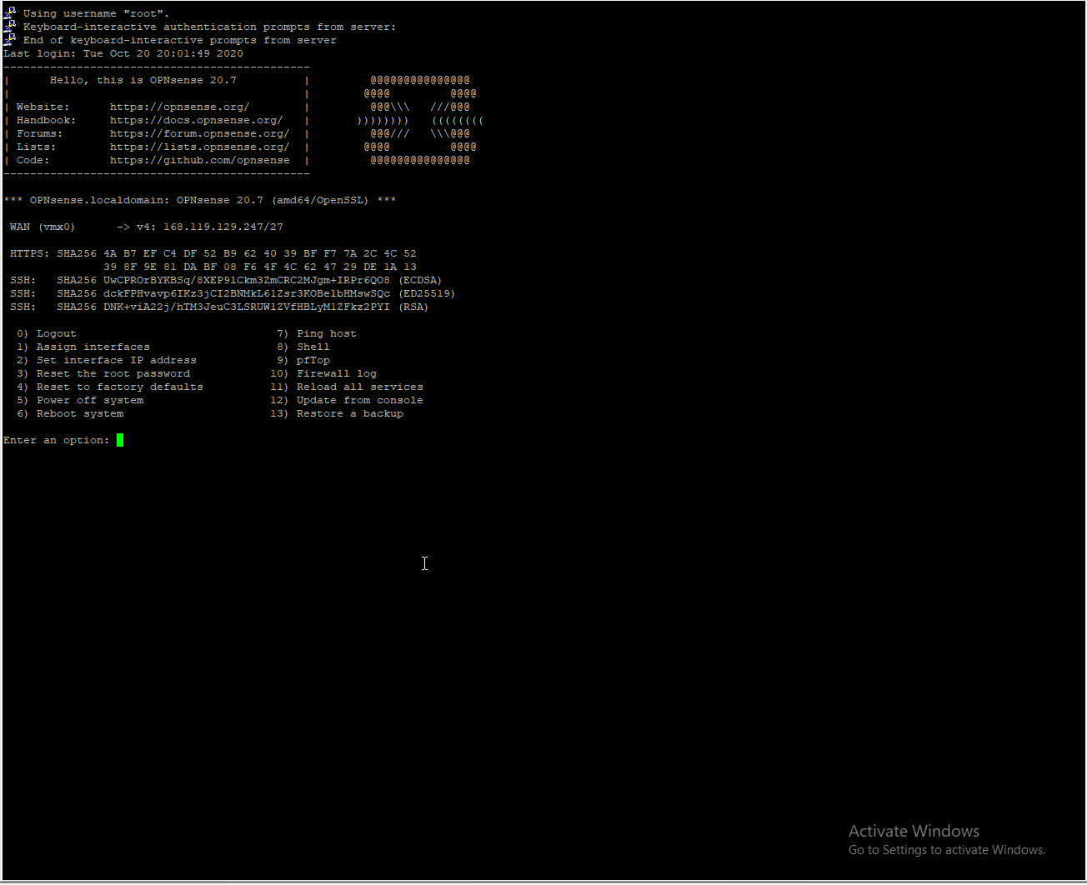Click the icon beside 'End of keyboard-interactive prompts'
The width and height of the screenshot is (1087, 885).
click(10, 39)
